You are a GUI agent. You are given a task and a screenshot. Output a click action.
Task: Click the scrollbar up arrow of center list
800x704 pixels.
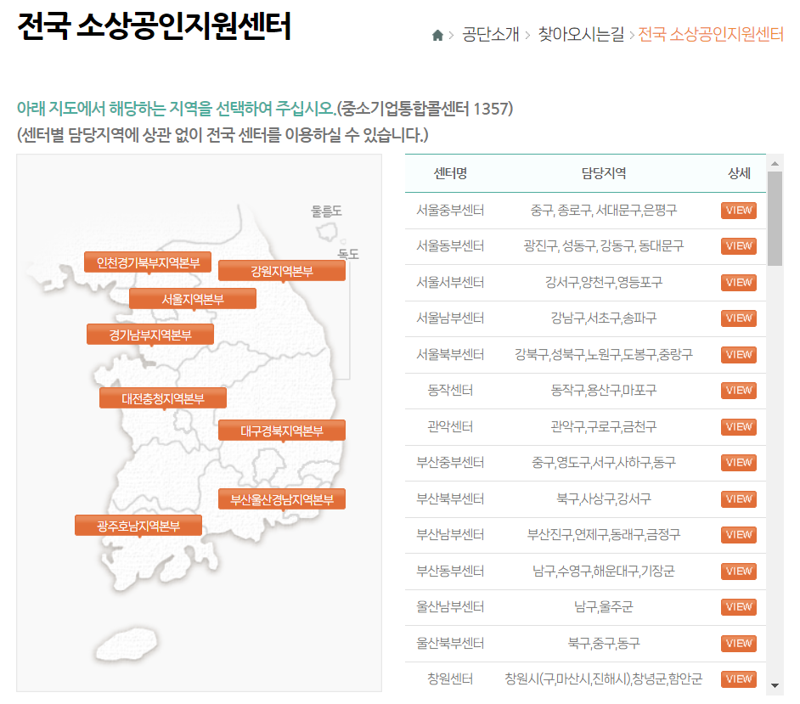tap(775, 164)
